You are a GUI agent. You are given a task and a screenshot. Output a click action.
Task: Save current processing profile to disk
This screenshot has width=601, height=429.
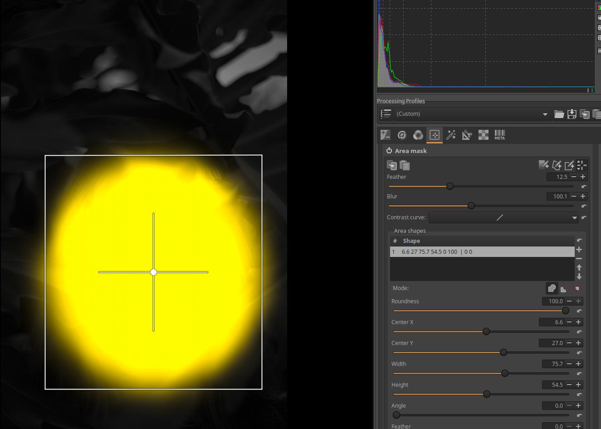click(x=572, y=114)
